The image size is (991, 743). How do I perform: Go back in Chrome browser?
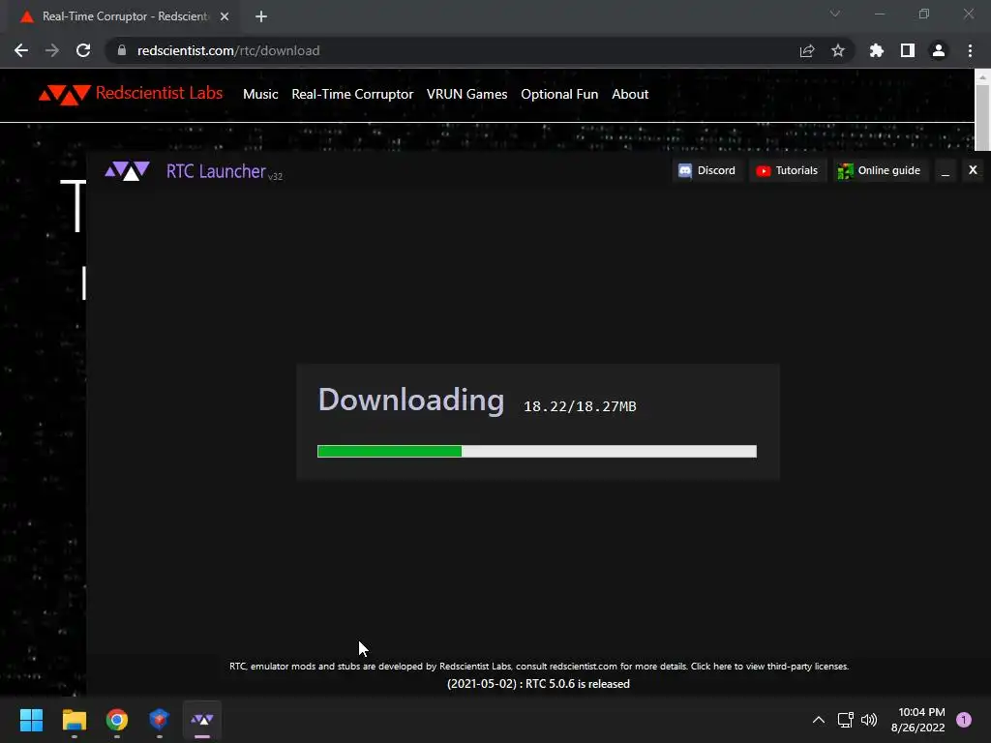tap(21, 50)
